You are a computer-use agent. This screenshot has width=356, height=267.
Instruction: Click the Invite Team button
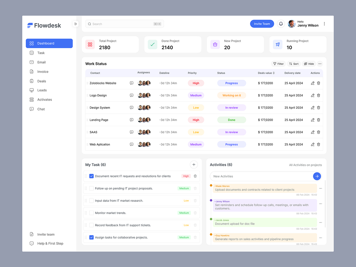pos(262,24)
